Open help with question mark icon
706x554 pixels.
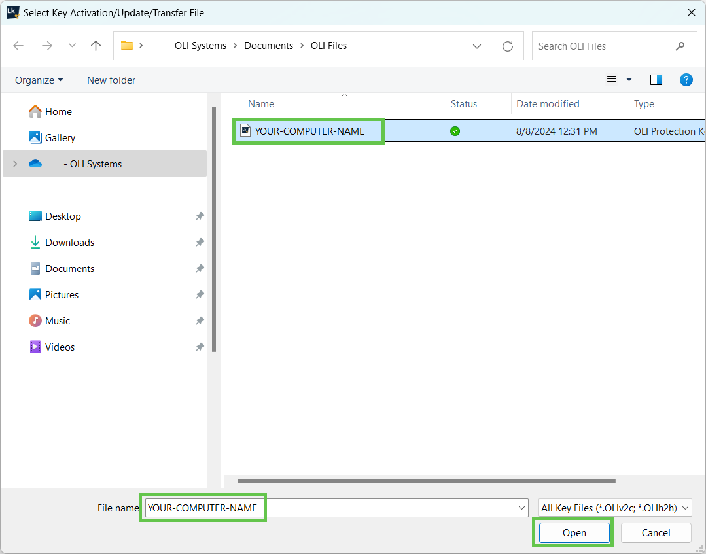[x=686, y=80]
